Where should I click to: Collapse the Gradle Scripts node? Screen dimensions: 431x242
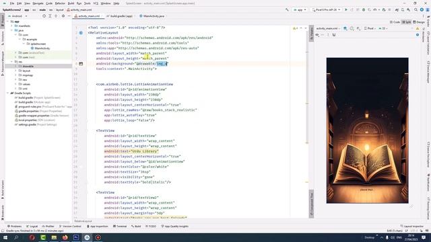pyautogui.click(x=7, y=93)
